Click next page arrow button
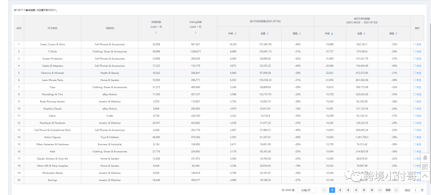Screen dimensions: 431x195 pos(396,190)
